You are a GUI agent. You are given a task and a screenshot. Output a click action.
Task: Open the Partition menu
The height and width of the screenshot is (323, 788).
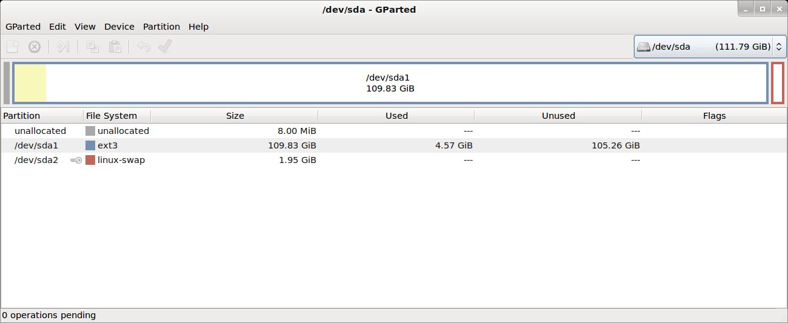click(161, 27)
